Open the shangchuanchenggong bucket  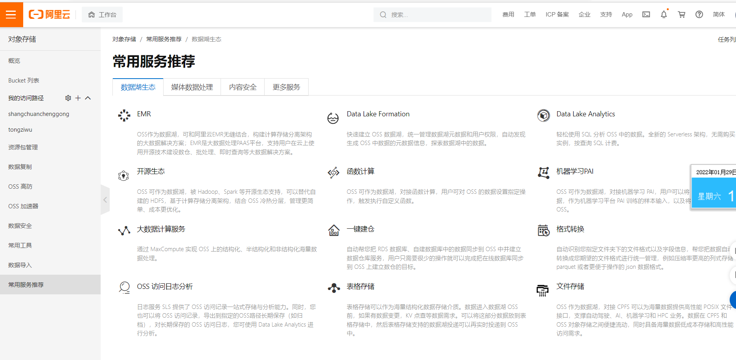point(39,114)
